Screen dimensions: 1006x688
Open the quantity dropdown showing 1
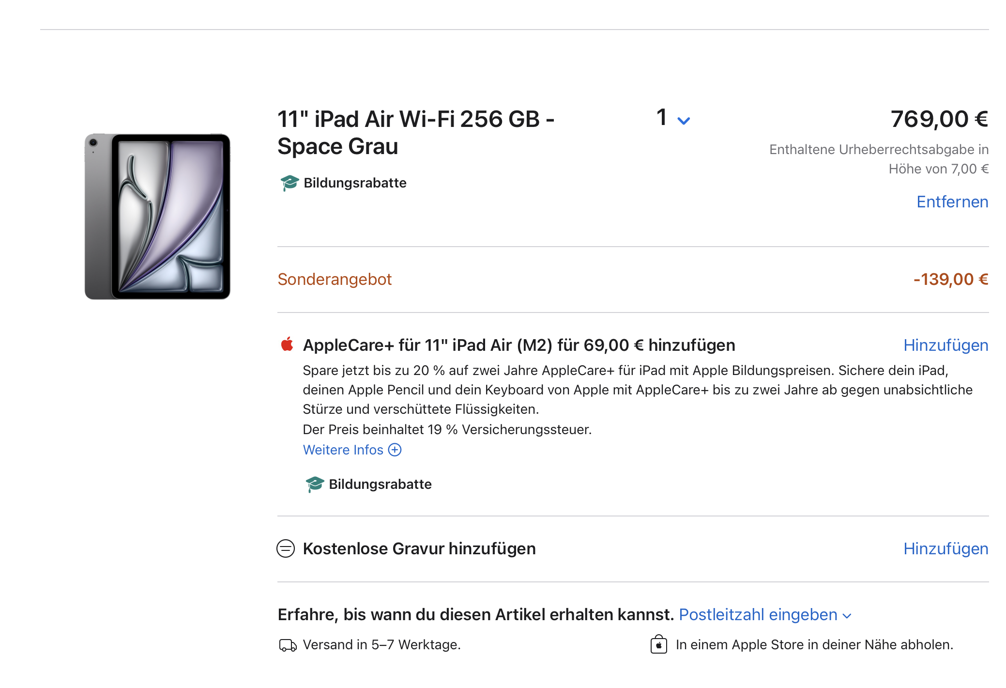tap(673, 119)
